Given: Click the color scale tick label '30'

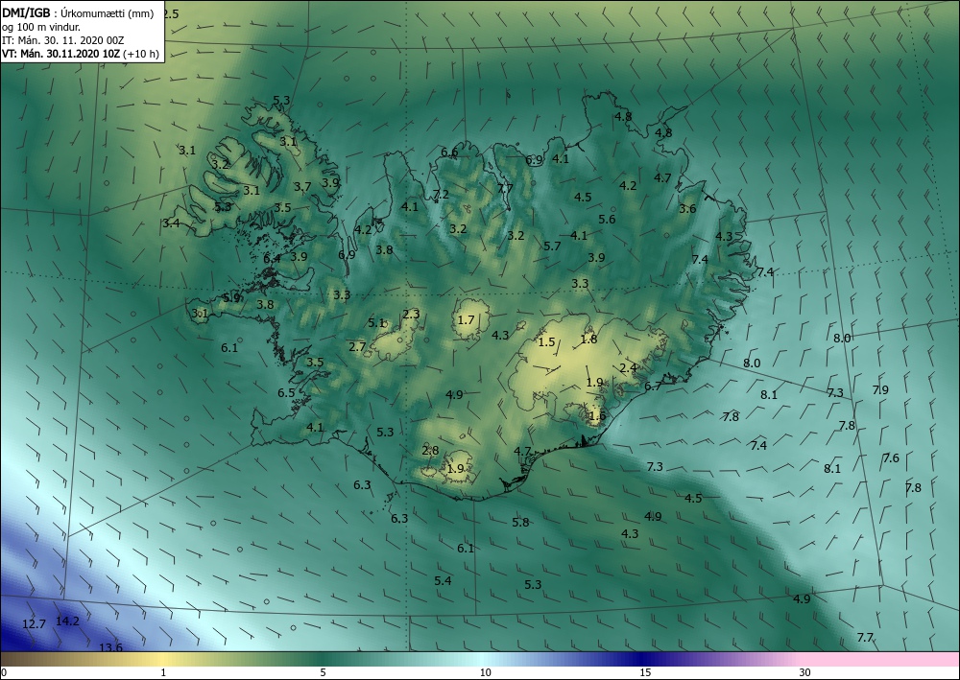Looking at the screenshot, I should (805, 672).
